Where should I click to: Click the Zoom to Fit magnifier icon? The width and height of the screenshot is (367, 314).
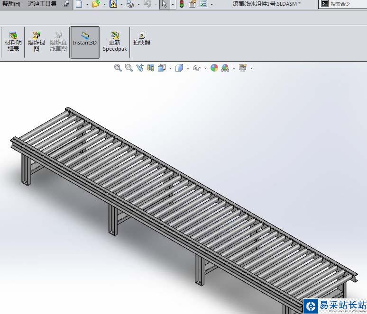[x=118, y=68]
